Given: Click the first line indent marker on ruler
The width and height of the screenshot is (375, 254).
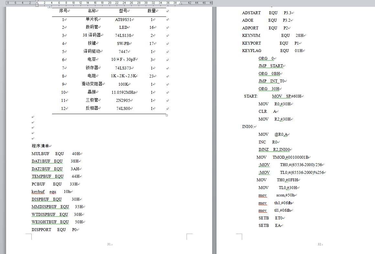Looking at the screenshot, I should [37, 1].
